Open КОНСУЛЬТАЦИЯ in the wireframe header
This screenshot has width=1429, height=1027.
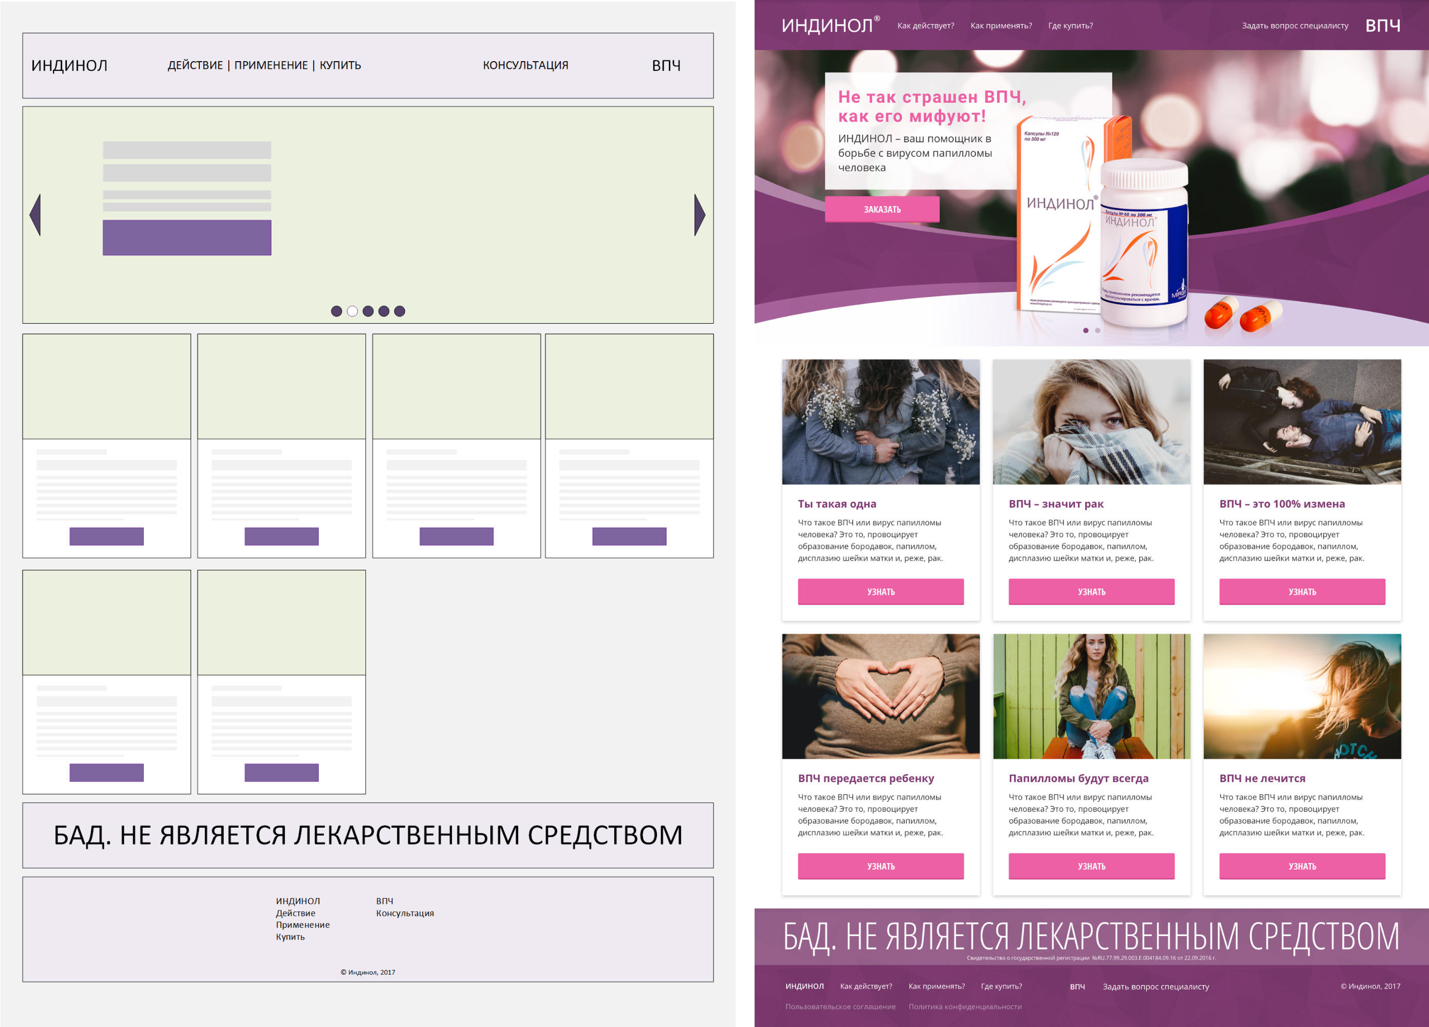pyautogui.click(x=525, y=65)
